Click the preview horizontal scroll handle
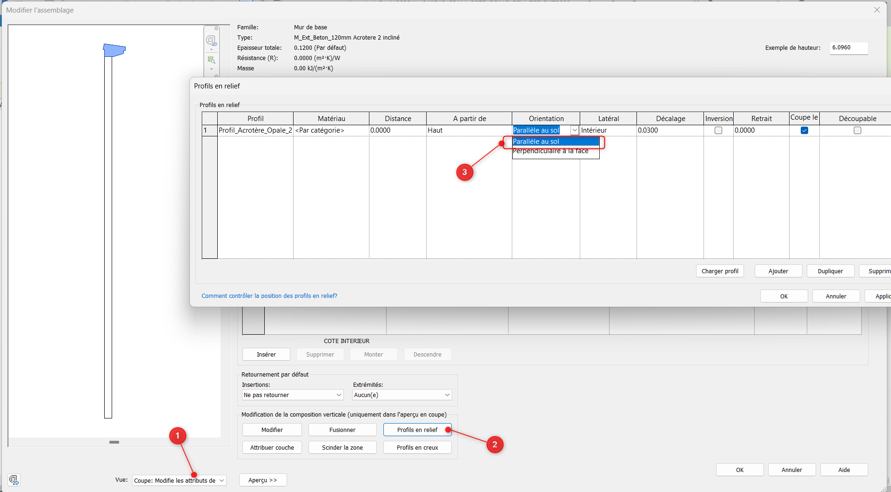The width and height of the screenshot is (891, 492). tap(114, 442)
